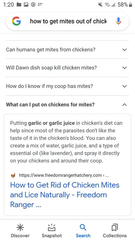
Task: Open the Collections bookmark icon
Action: tap(115, 227)
